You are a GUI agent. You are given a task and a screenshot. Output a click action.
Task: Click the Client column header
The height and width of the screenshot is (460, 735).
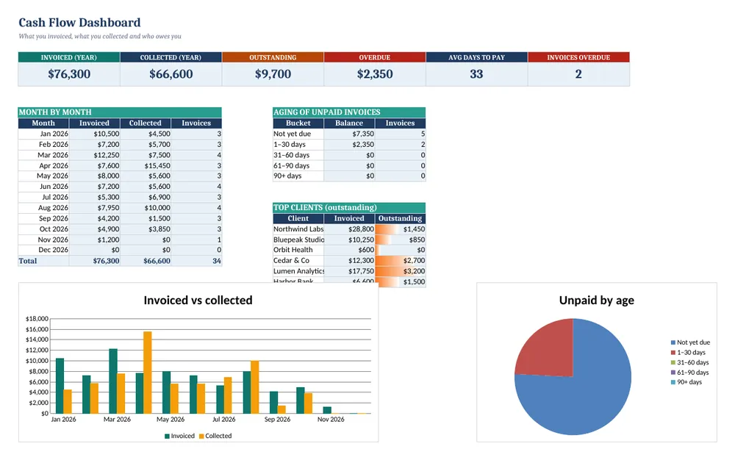298,218
